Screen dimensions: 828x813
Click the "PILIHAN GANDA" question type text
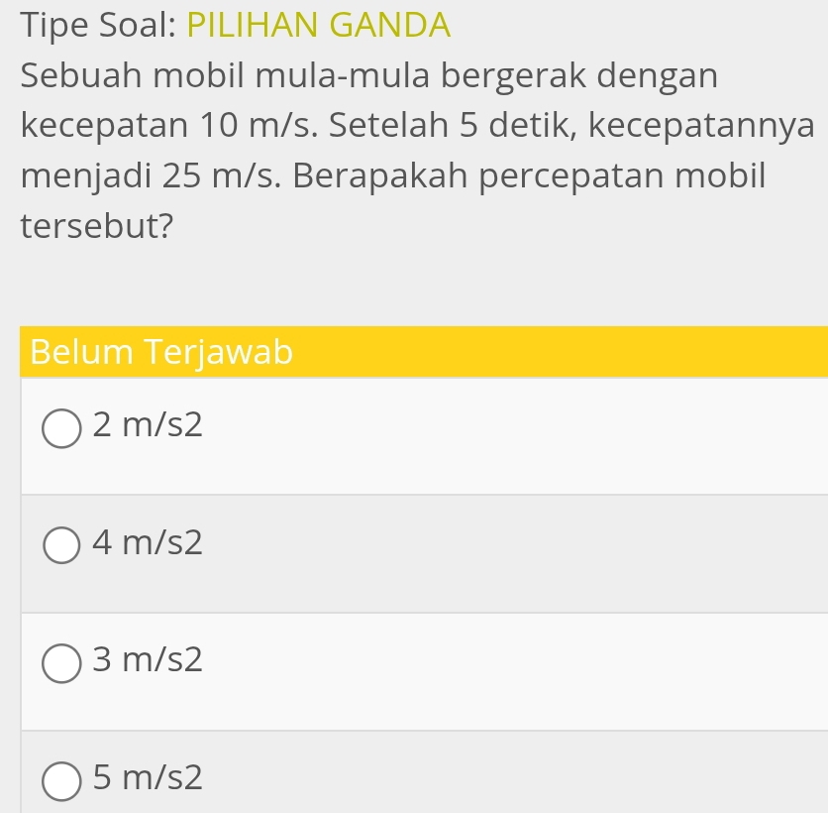click(317, 25)
